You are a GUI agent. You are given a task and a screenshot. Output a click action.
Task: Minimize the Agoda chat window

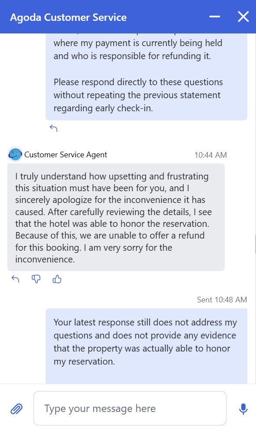click(x=215, y=17)
